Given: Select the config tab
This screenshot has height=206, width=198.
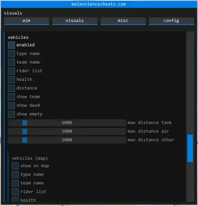Looking at the screenshot, I should point(171,21).
